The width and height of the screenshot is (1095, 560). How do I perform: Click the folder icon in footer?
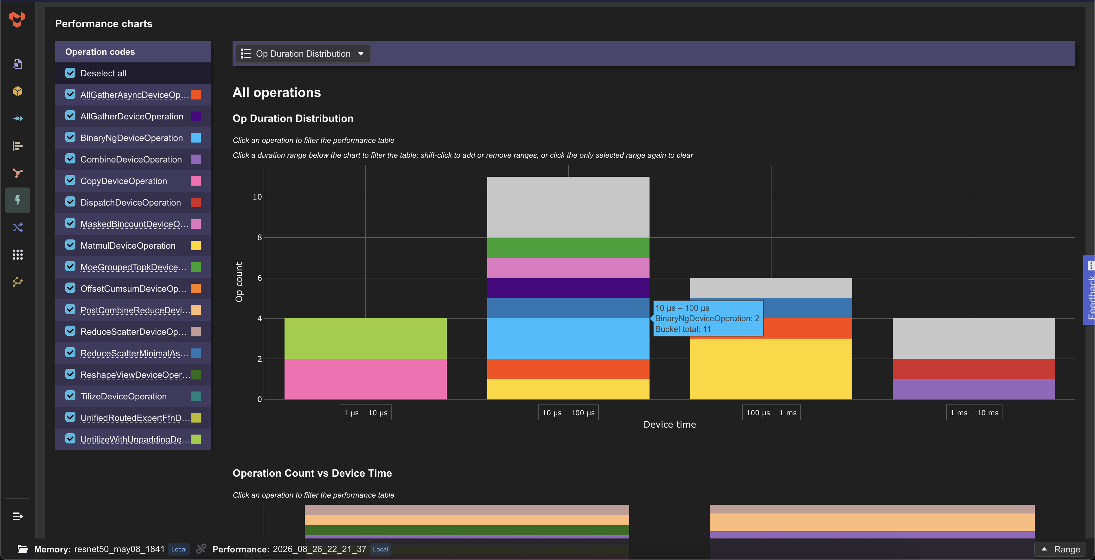click(22, 549)
